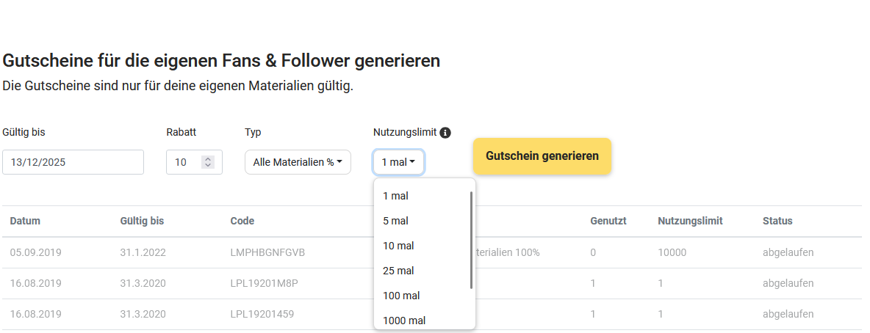Collapse the Nutzungslimit '1 mal' dropdown
This screenshot has width=870, height=333.
click(x=398, y=162)
